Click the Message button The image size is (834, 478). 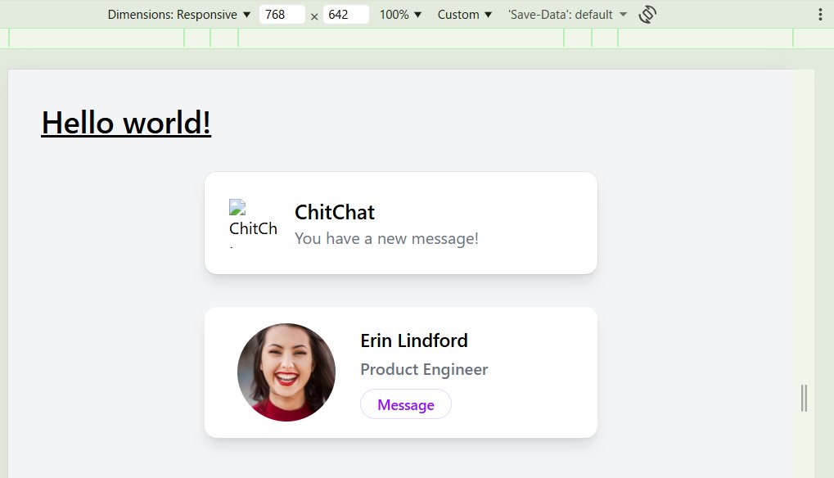(406, 404)
